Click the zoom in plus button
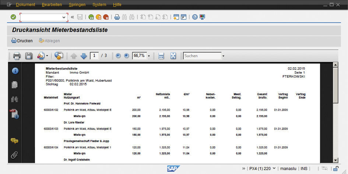The width and height of the screenshot is (348, 174). (x=127, y=56)
